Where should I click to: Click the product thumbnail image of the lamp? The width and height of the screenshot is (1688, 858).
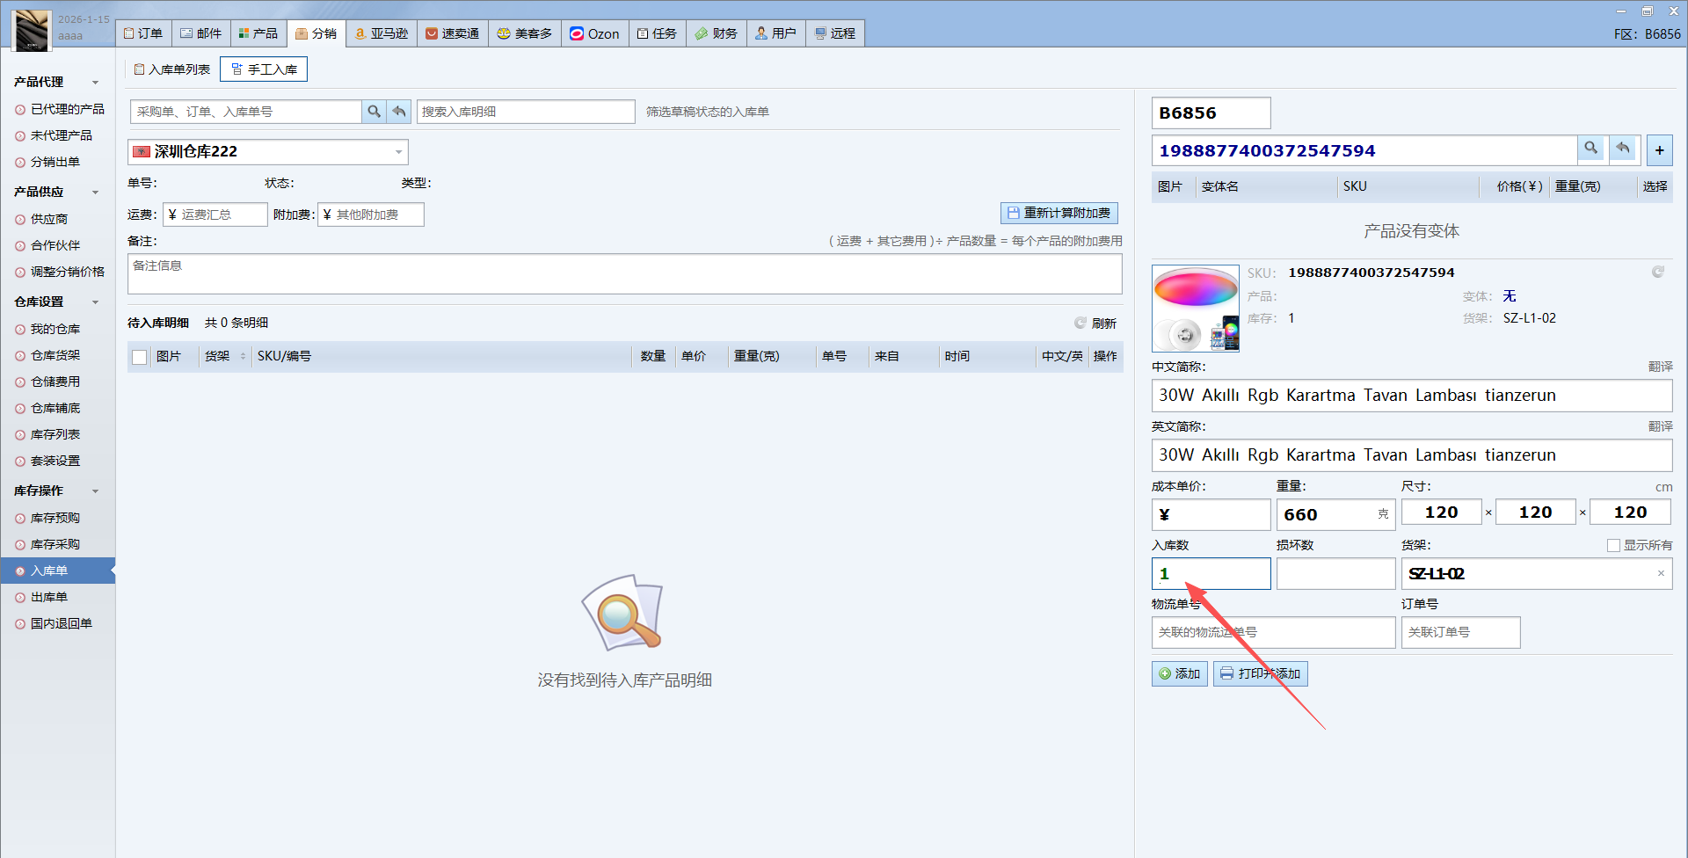[1195, 309]
